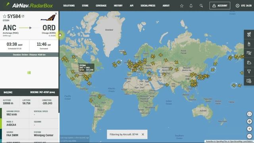The width and height of the screenshot is (254, 143).
Task: Open favorites star in top bar
Action: point(182,6)
